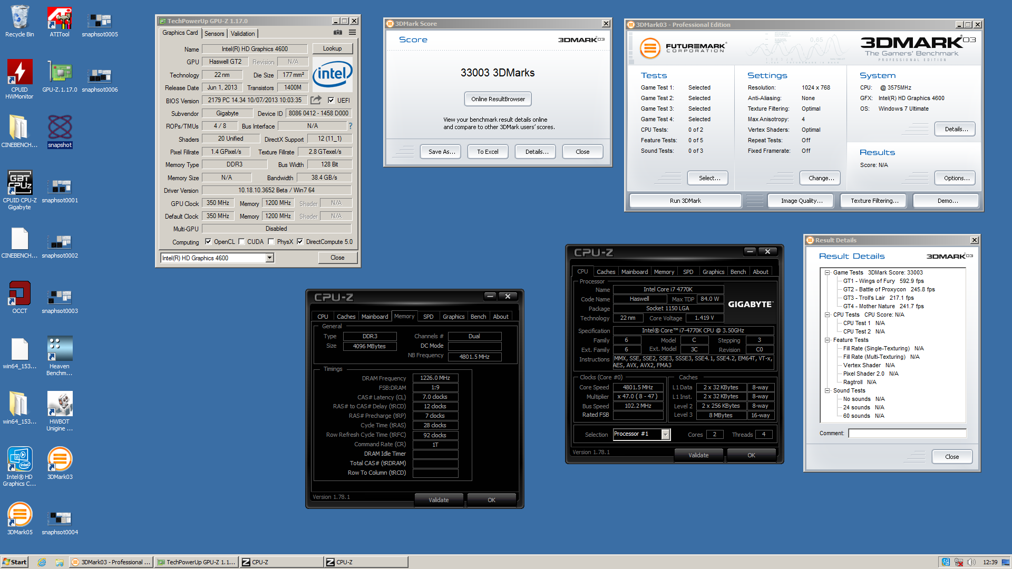Click Start button on taskbar
Viewport: 1012px width, 569px height.
coord(15,562)
